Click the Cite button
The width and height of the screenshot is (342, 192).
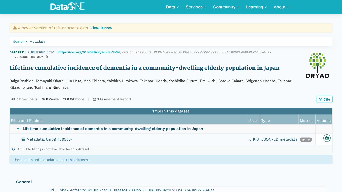(324, 99)
